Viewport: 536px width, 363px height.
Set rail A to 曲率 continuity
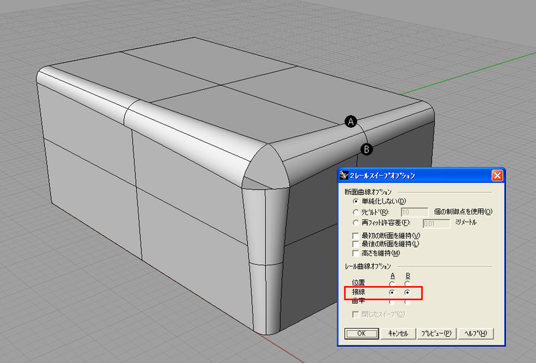click(392, 302)
